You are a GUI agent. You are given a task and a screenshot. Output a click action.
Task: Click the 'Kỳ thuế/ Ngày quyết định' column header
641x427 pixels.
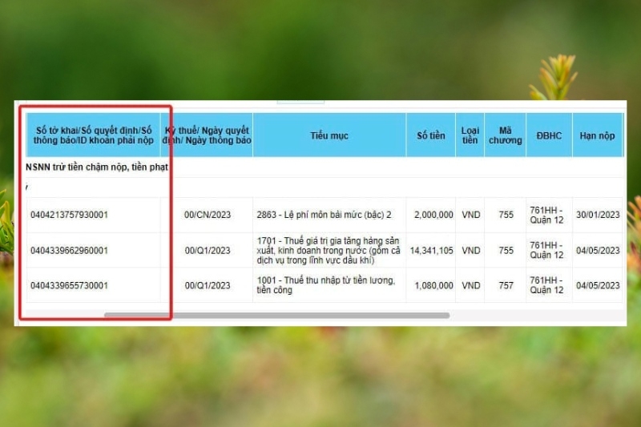click(207, 135)
